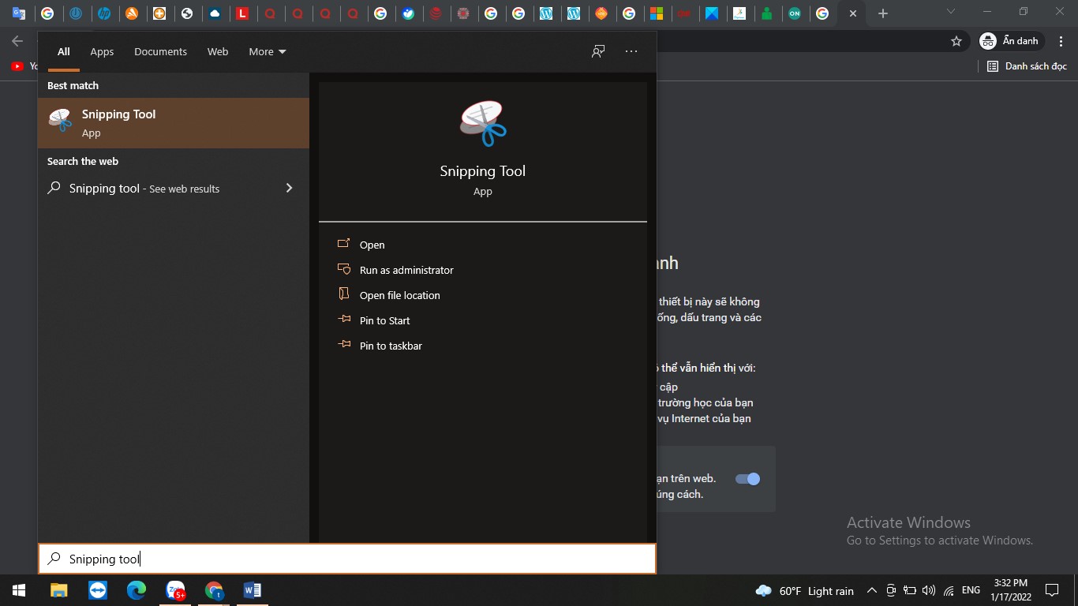The image size is (1078, 606).
Task: Open a new Chrome tab
Action: 883,13
